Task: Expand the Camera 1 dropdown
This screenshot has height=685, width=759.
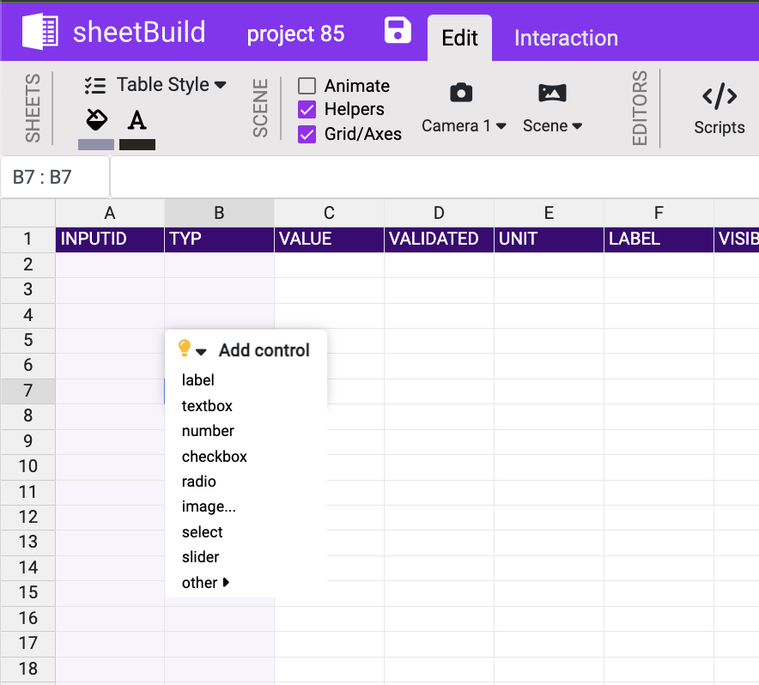Action: point(464,125)
